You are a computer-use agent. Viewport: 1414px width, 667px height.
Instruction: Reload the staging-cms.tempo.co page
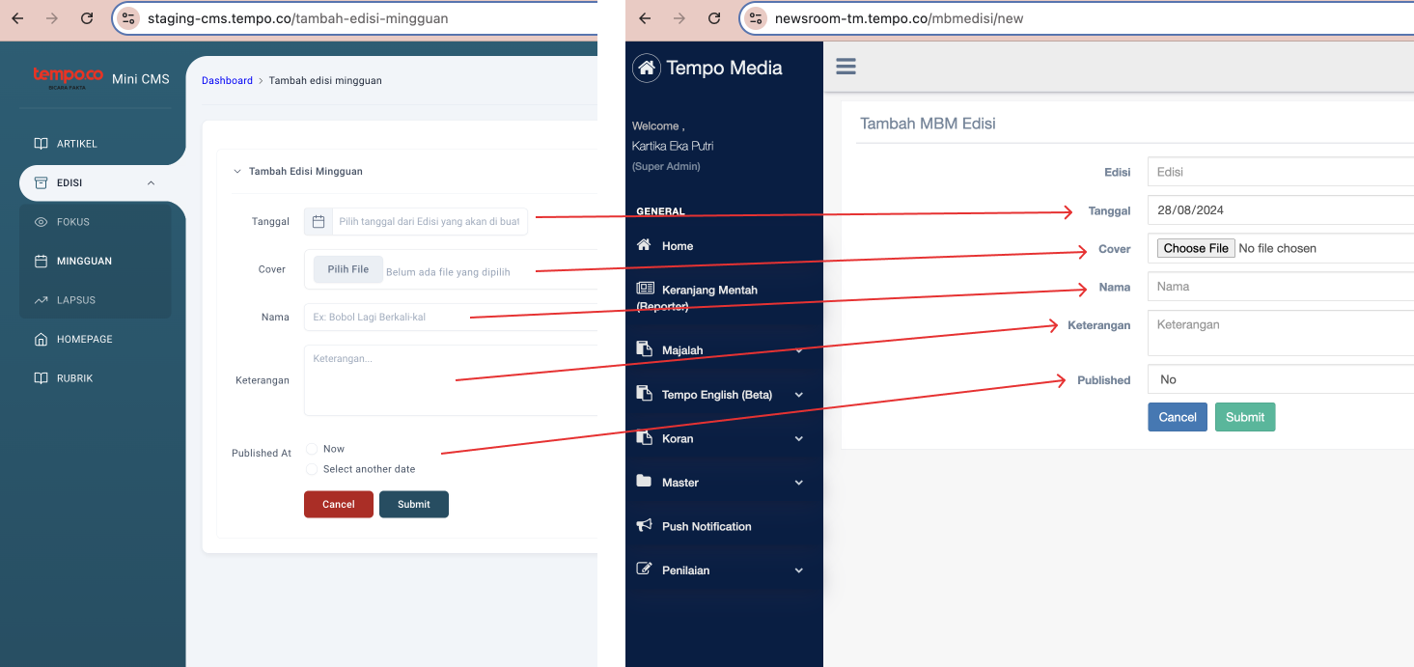click(x=87, y=18)
